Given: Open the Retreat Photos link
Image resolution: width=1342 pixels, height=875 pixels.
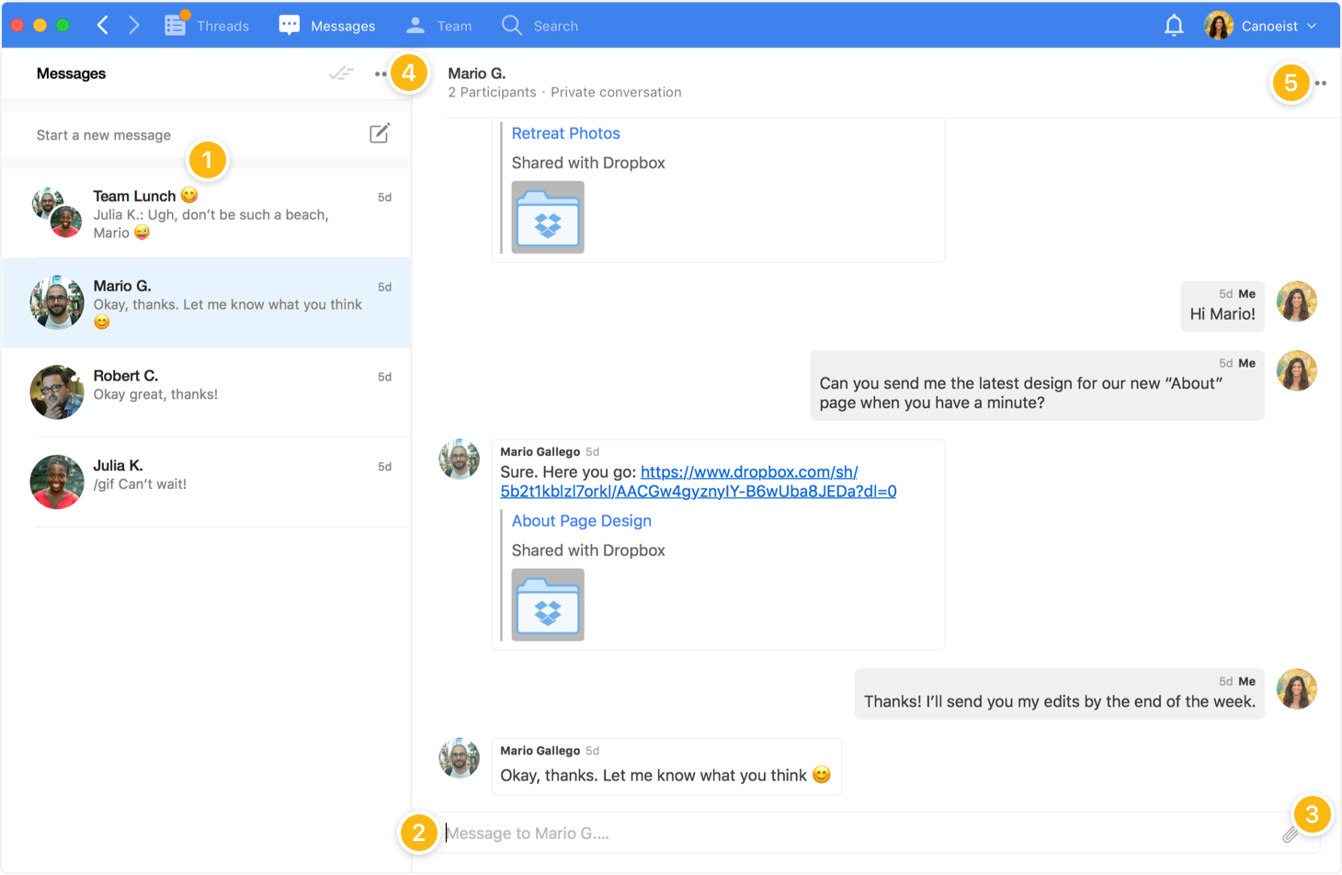Looking at the screenshot, I should tap(565, 133).
